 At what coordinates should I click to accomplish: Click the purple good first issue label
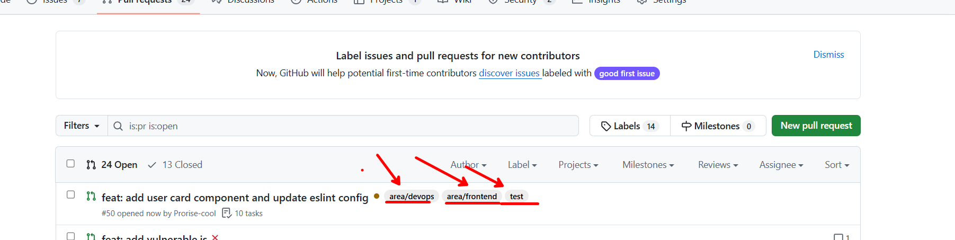point(627,74)
